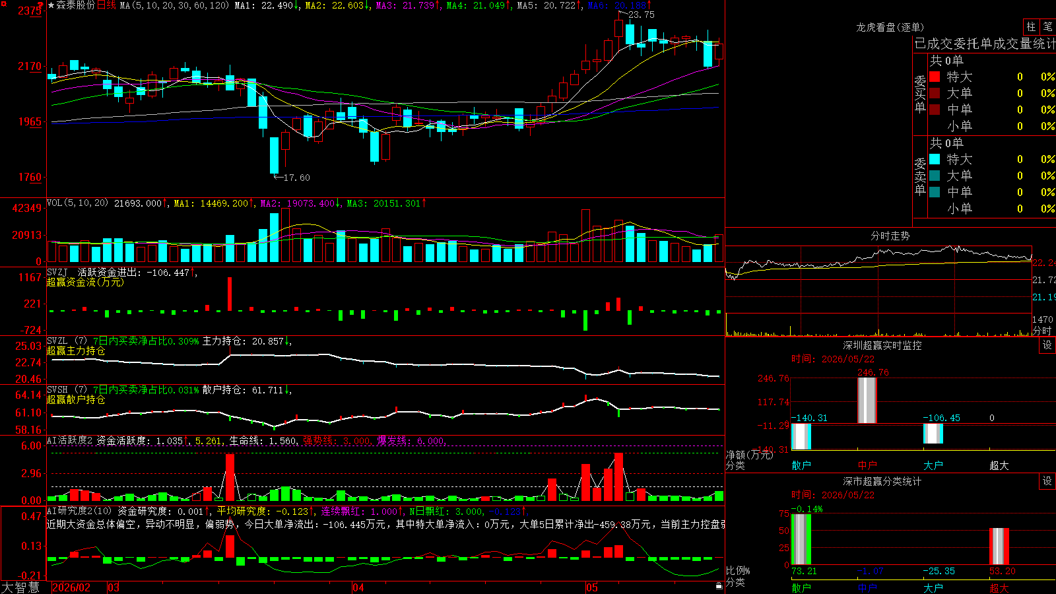Viewport: 1056px width, 594px height.
Task: Open 设 settings for 深圳超赢实时监控
Action: [x=1047, y=345]
